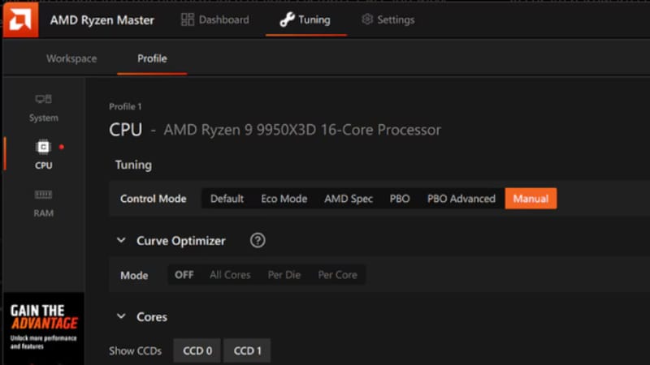Toggle CCD 1 visibility

pos(247,351)
